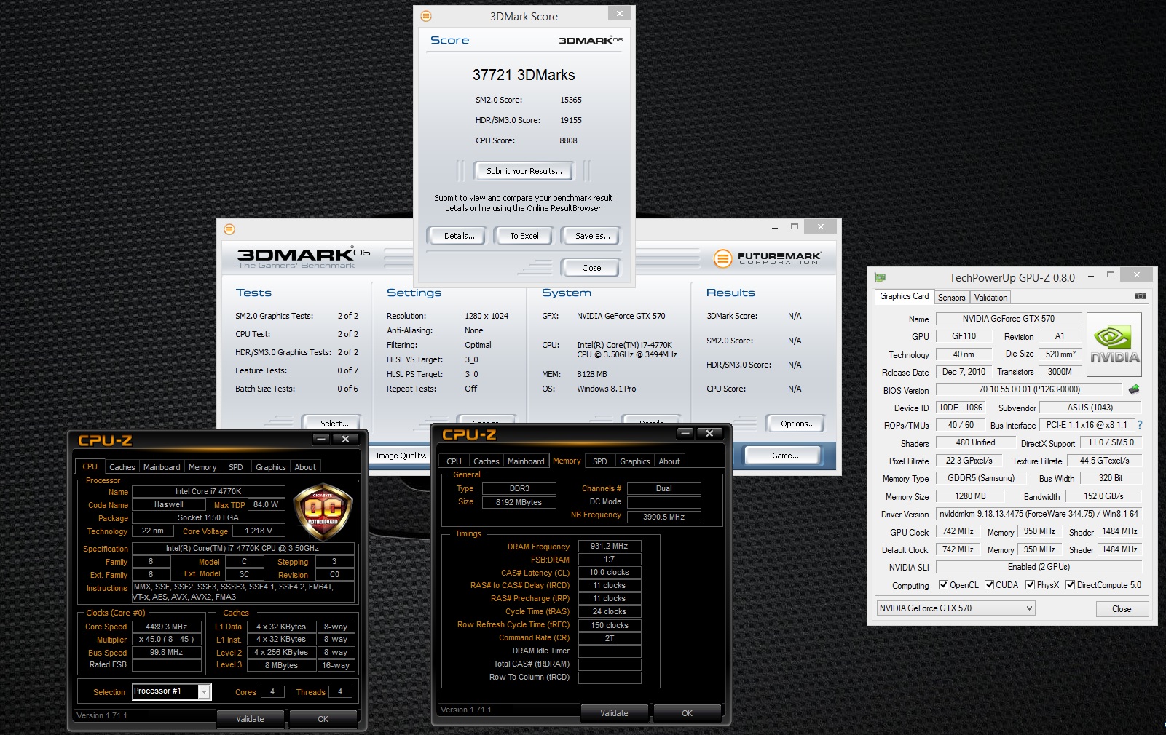Close the CPU-Z window showing the Memory tab
1166x735 pixels.
pos(709,433)
